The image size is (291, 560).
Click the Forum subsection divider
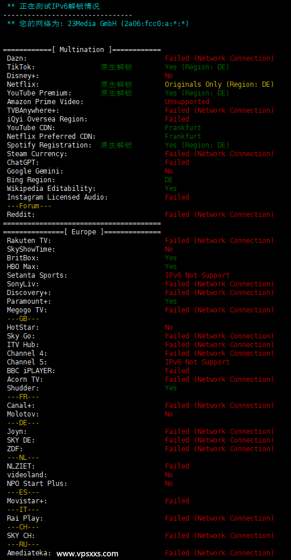[x=30, y=206]
